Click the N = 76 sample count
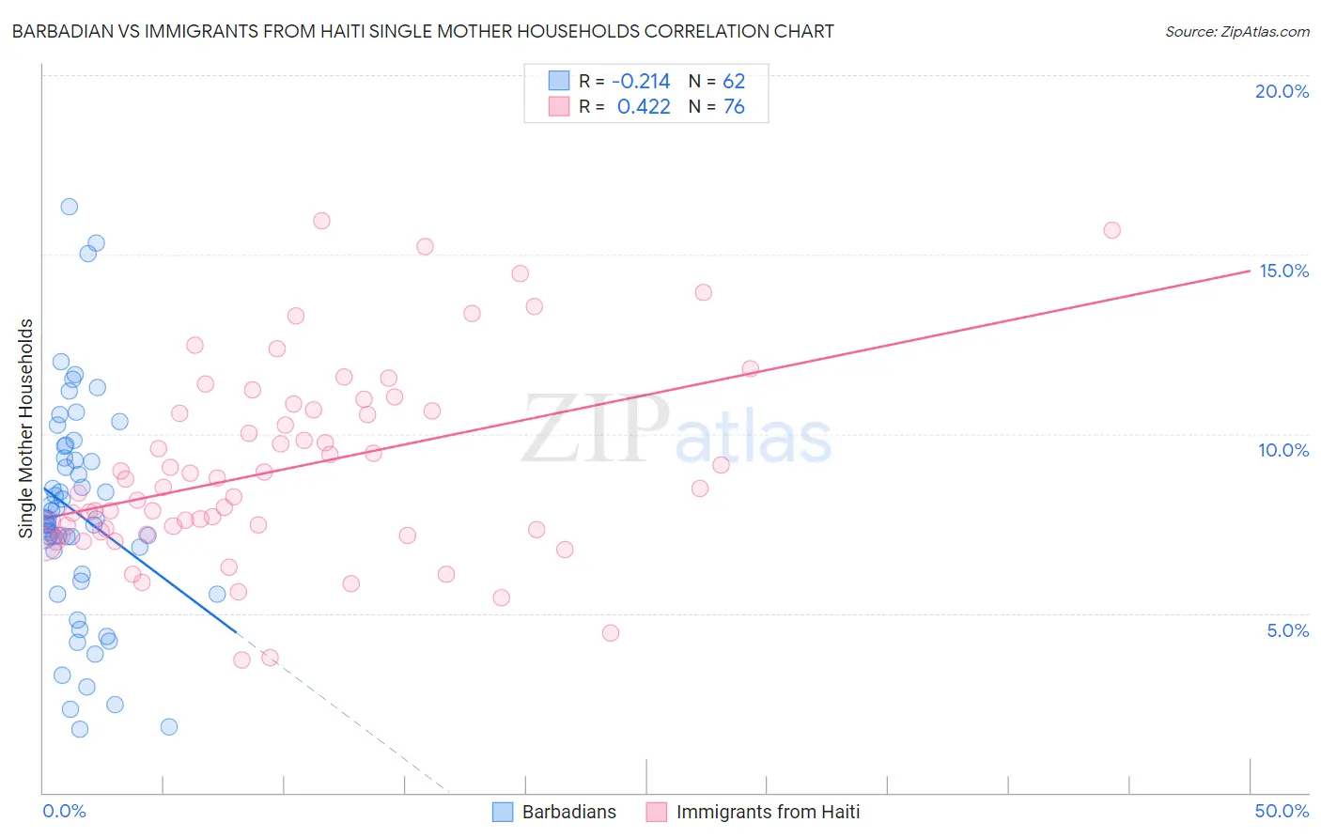1321x838 pixels. 717,106
